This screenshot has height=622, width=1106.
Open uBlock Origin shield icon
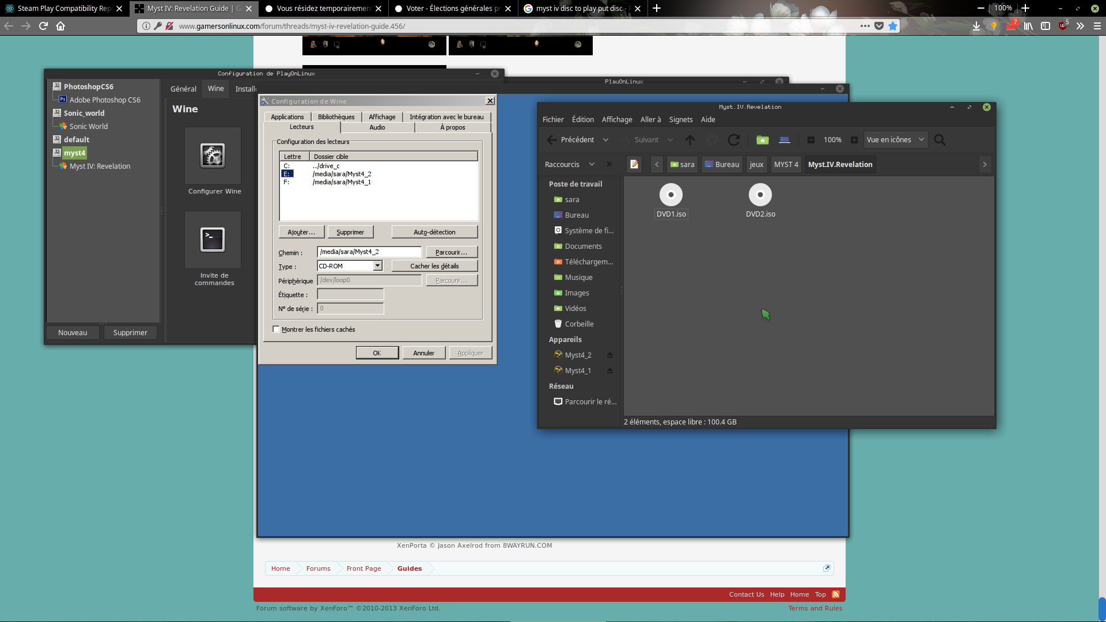(1063, 26)
